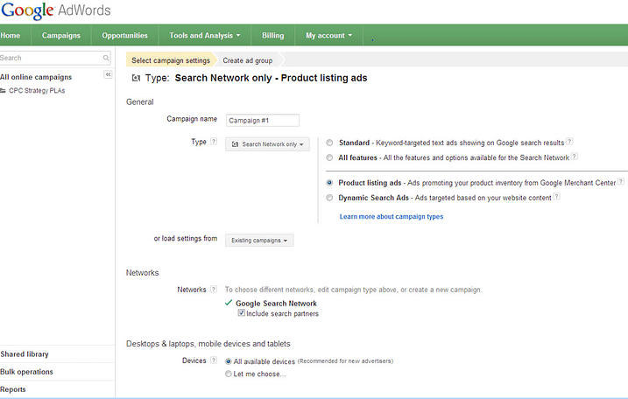Open help icon next to Networks label
The height and width of the screenshot is (399, 628).
pyautogui.click(x=214, y=289)
